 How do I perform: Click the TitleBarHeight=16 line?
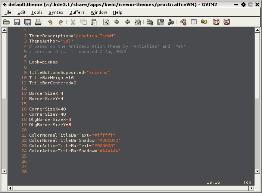coord(51,78)
